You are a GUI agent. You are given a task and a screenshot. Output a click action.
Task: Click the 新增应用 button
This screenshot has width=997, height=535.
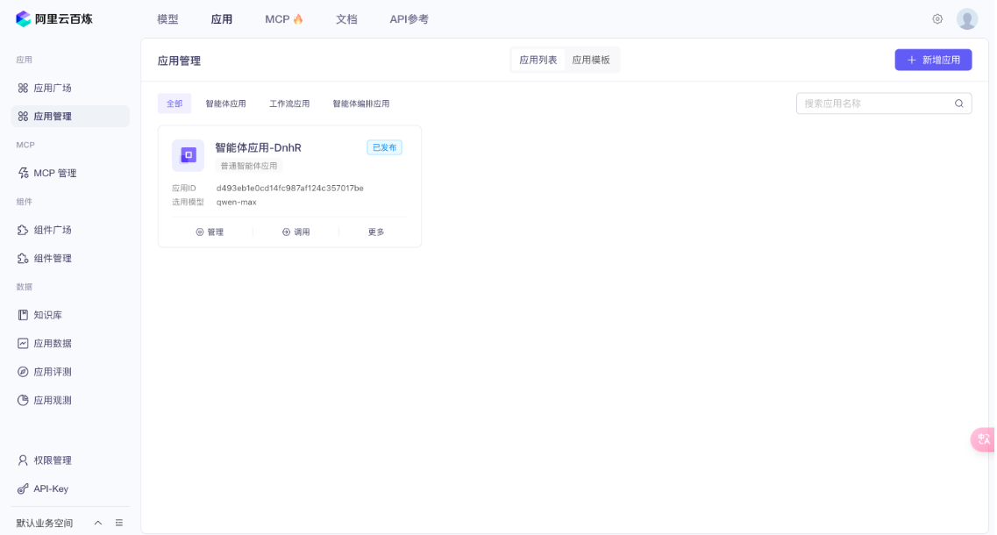click(933, 60)
